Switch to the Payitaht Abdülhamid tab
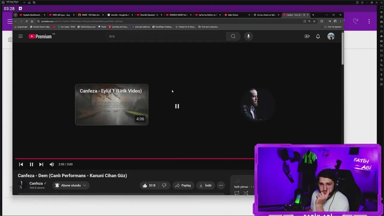 (32, 15)
